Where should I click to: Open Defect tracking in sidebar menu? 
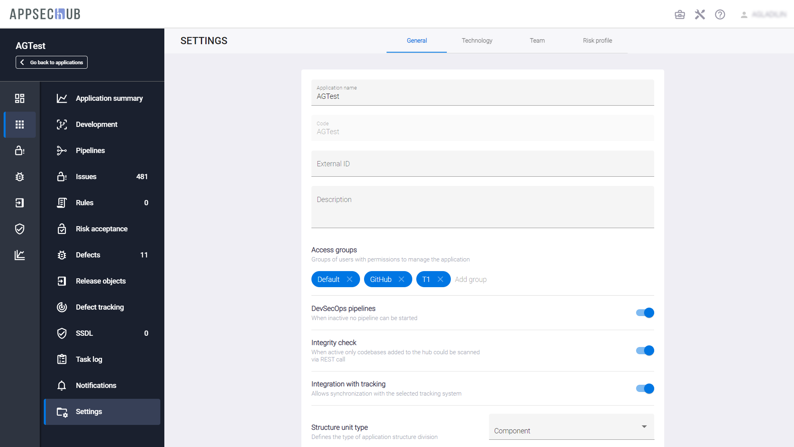100,307
